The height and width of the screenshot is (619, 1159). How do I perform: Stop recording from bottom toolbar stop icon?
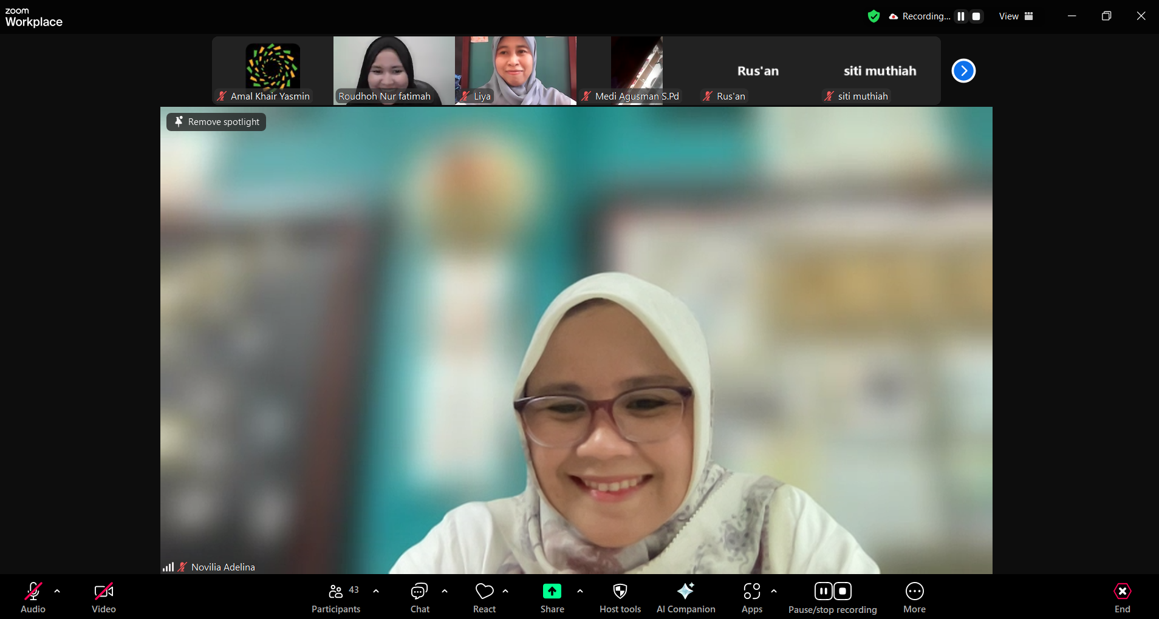[843, 591]
